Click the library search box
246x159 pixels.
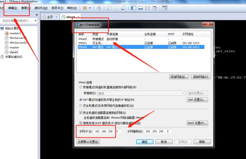point(17,21)
